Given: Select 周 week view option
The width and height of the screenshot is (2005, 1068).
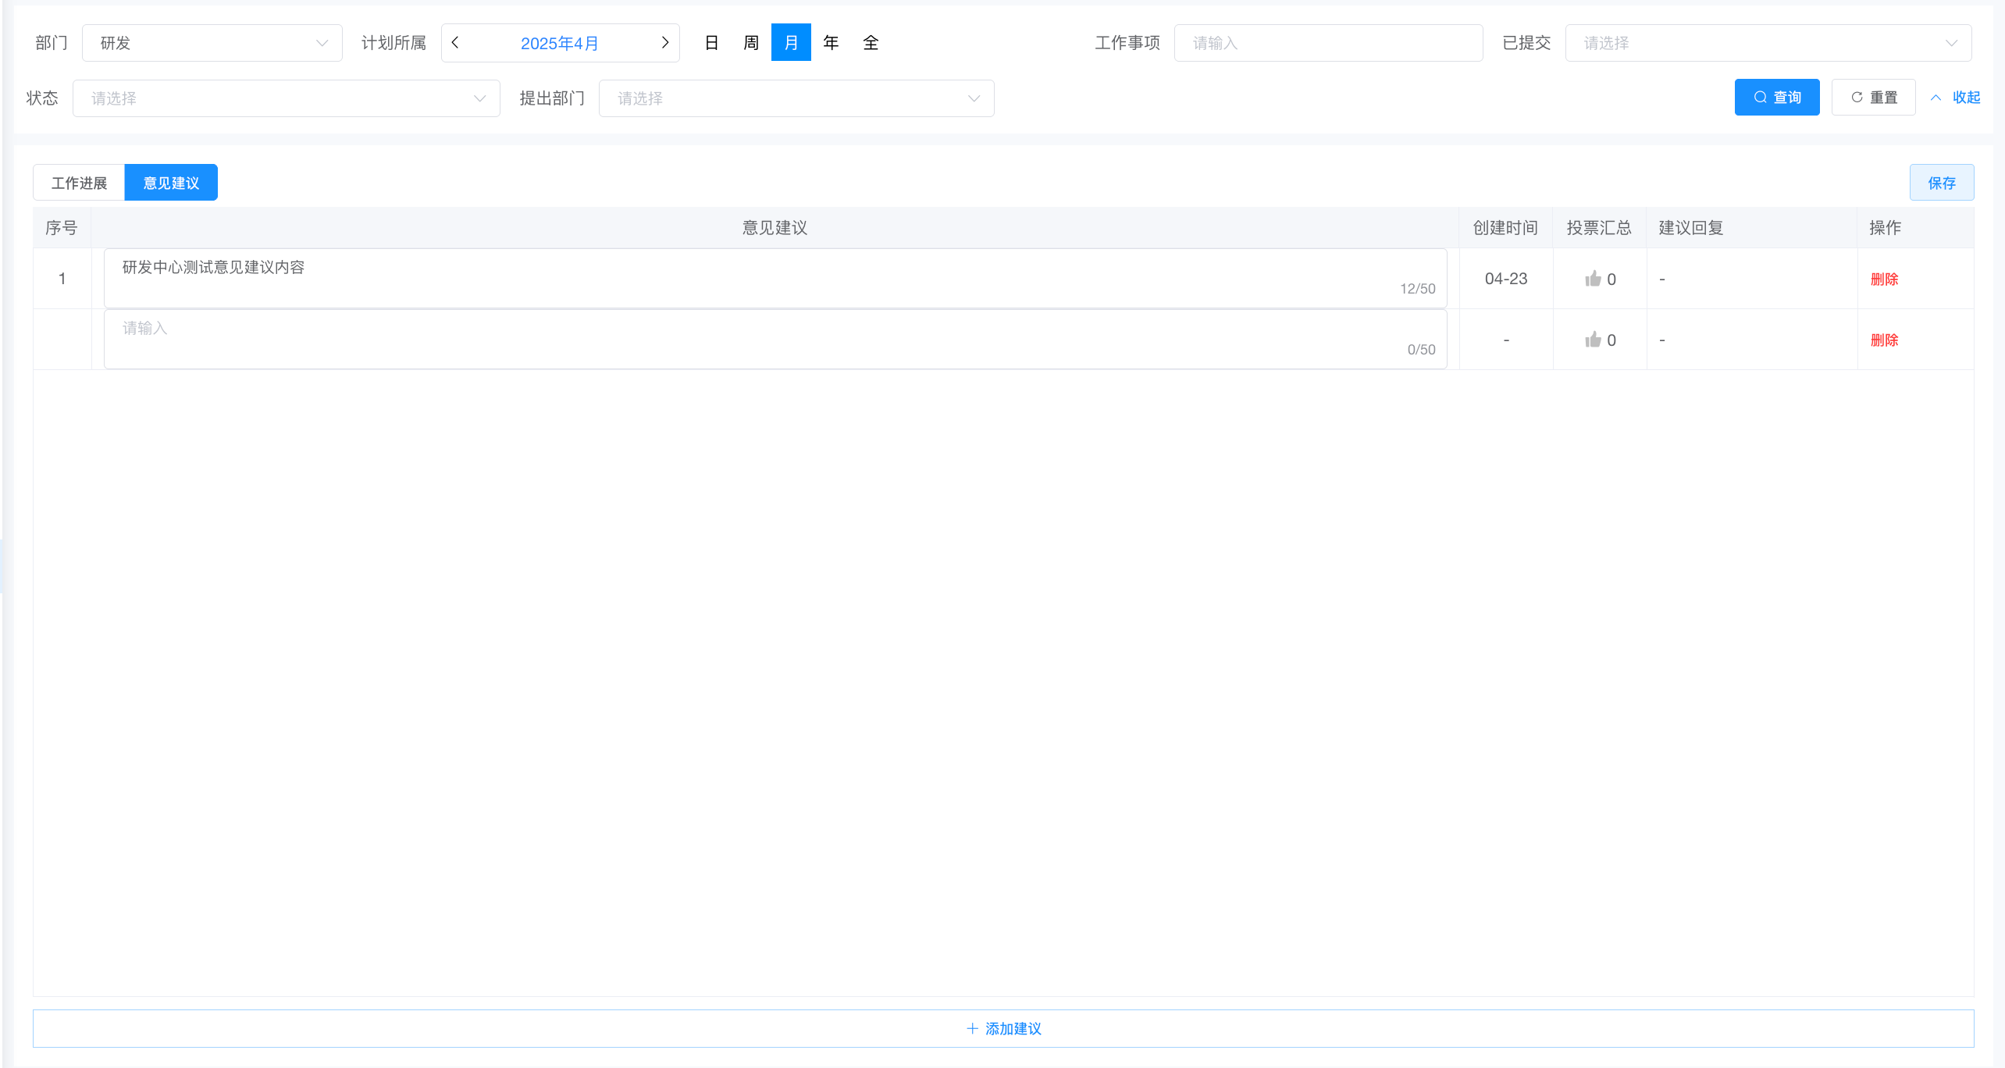Looking at the screenshot, I should pyautogui.click(x=751, y=43).
